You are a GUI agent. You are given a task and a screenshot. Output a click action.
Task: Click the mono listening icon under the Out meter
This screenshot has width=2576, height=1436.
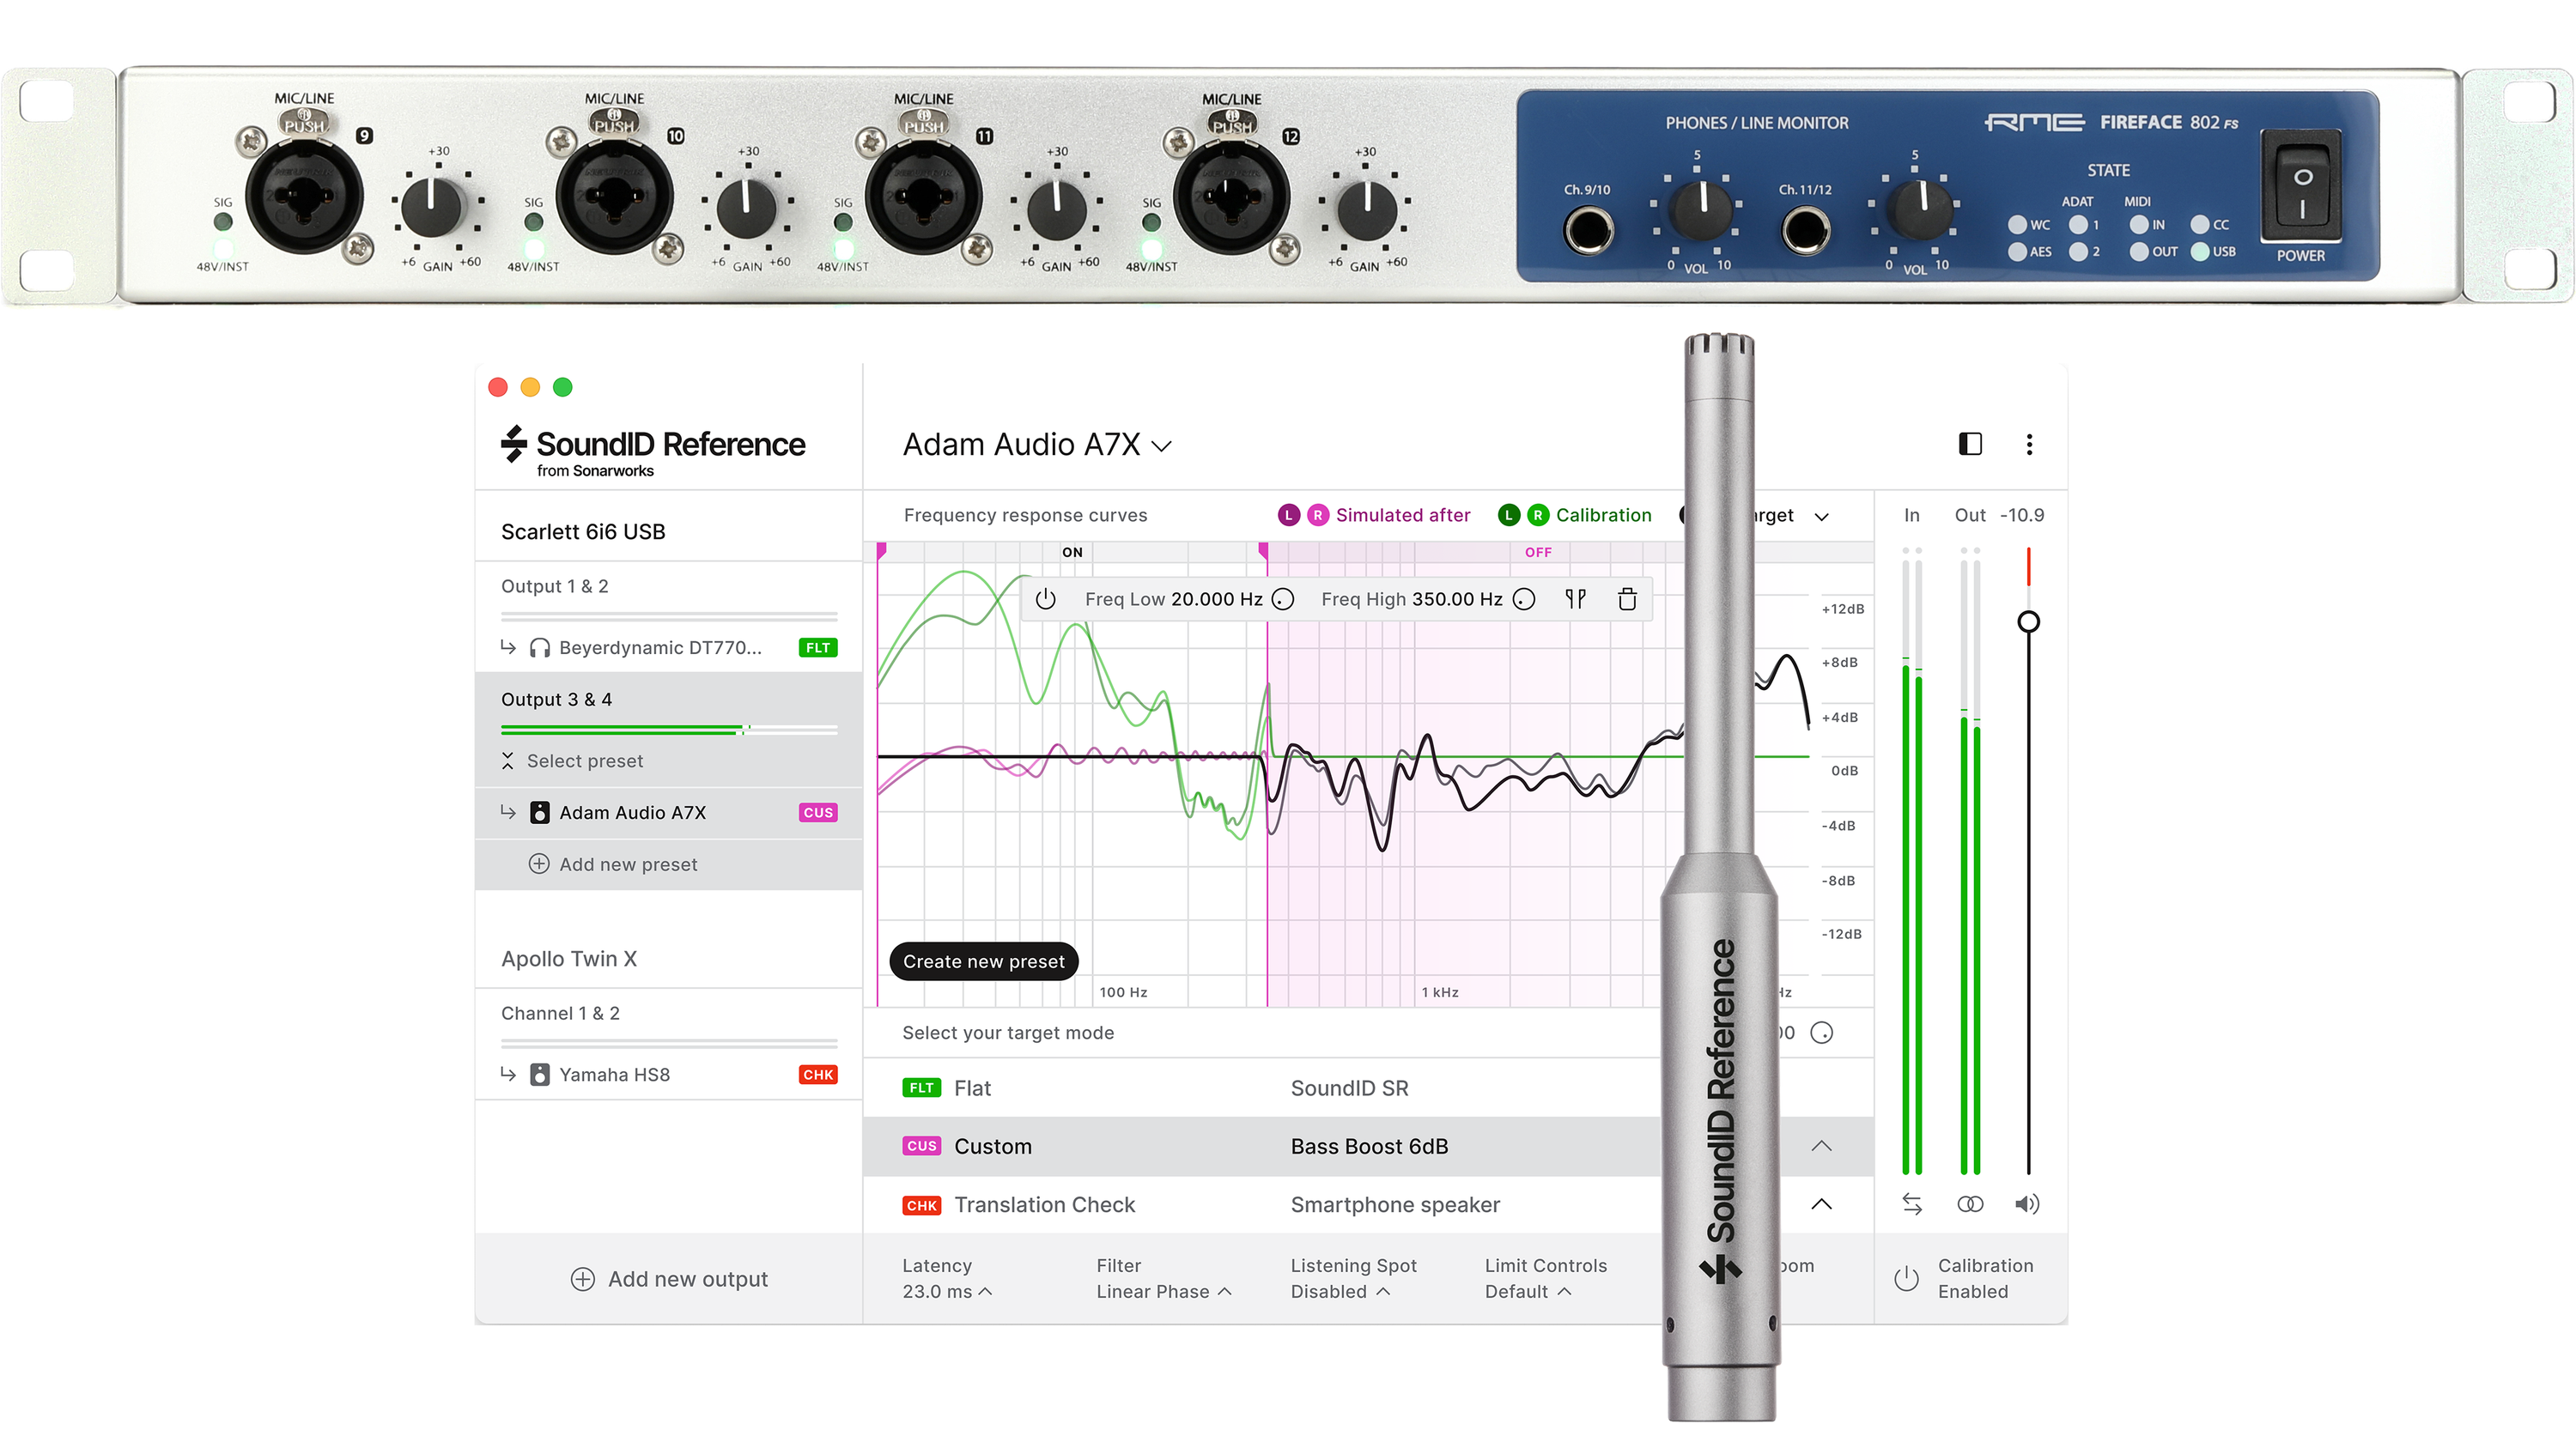(1970, 1203)
